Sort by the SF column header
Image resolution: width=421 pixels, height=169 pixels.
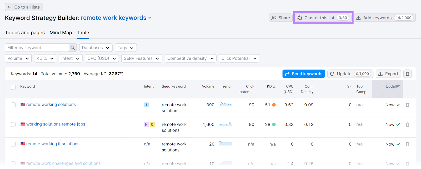[x=349, y=86]
